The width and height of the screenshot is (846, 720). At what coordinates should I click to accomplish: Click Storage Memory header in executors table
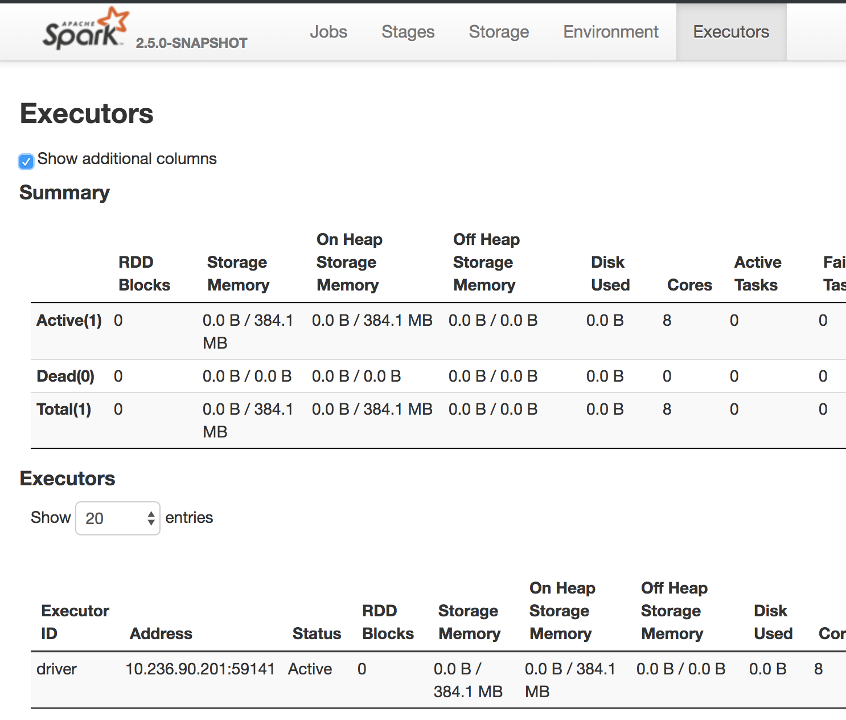point(470,622)
